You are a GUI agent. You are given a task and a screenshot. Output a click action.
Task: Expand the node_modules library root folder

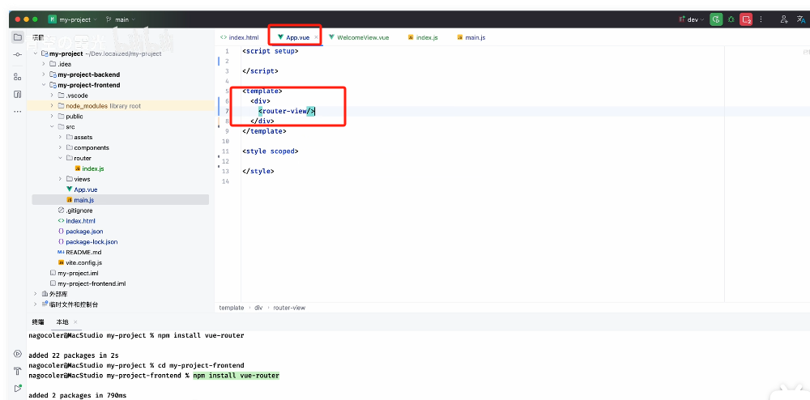pyautogui.click(x=52, y=106)
